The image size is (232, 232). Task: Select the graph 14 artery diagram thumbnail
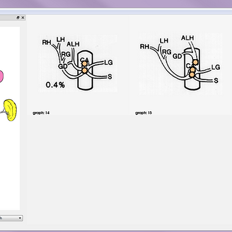click(x=78, y=63)
